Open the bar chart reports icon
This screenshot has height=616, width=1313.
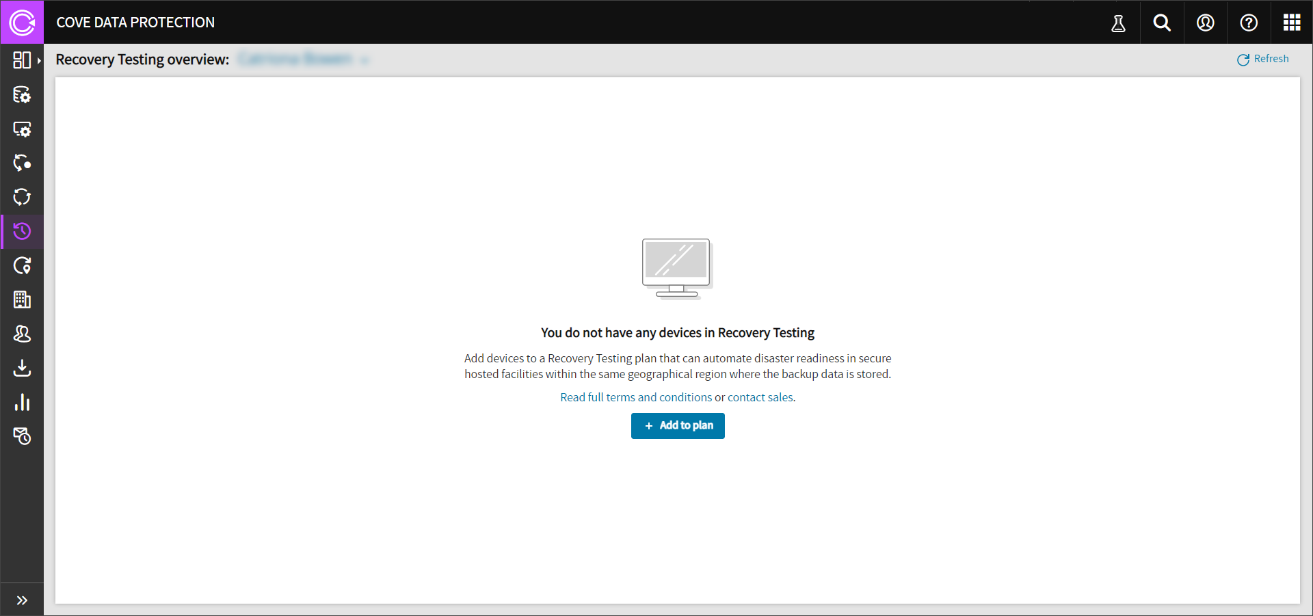(22, 402)
